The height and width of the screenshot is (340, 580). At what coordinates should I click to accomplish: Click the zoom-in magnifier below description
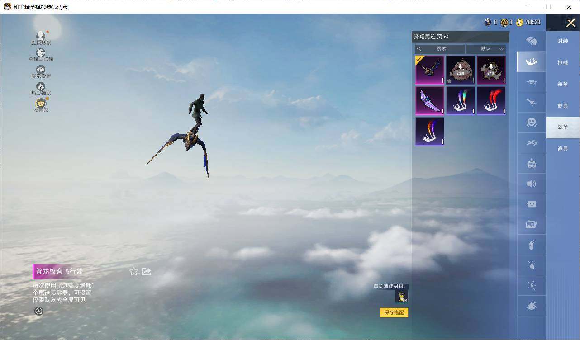point(39,311)
